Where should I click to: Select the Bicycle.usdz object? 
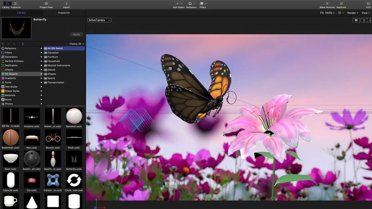[x=53, y=138]
